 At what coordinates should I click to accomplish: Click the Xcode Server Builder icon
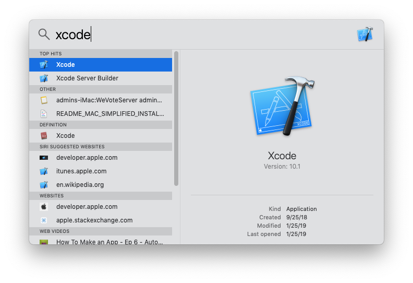coord(44,78)
